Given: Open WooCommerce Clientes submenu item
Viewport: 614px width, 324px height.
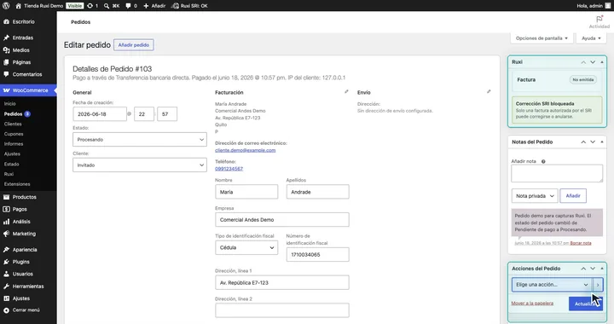Looking at the screenshot, I should [13, 124].
